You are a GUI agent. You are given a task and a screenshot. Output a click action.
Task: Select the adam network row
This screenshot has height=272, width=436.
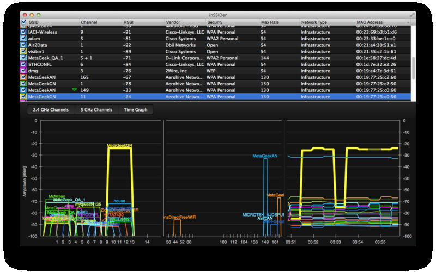click(215, 38)
